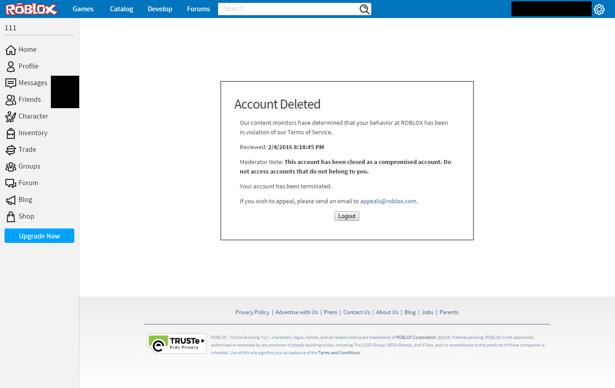Open the Develop menu

tap(160, 9)
